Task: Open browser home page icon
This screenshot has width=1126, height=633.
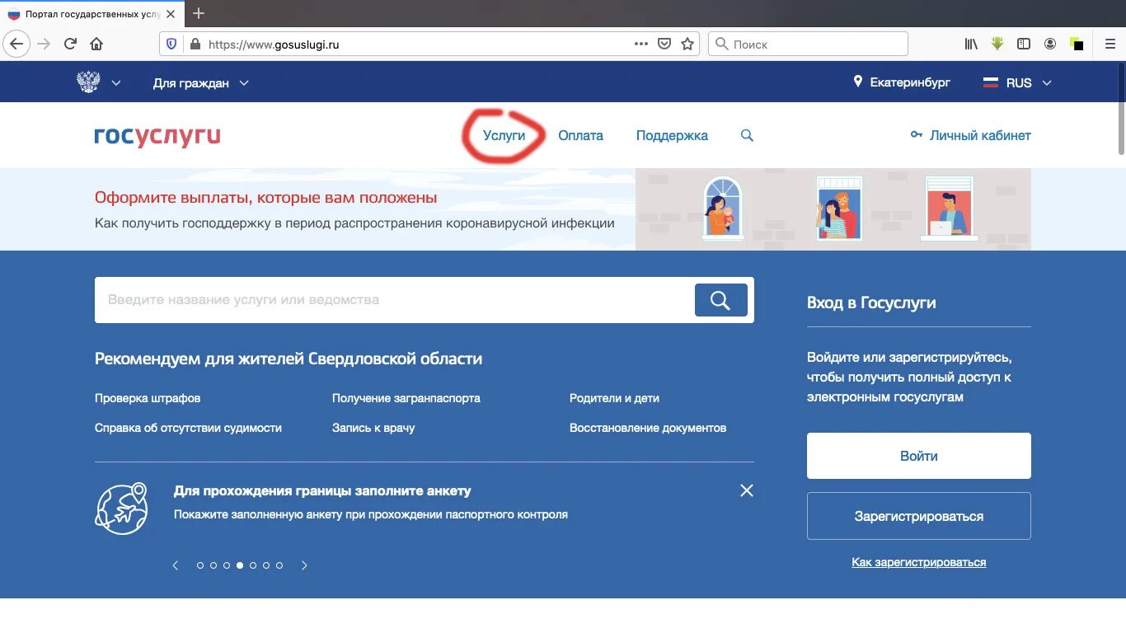Action: 96,44
